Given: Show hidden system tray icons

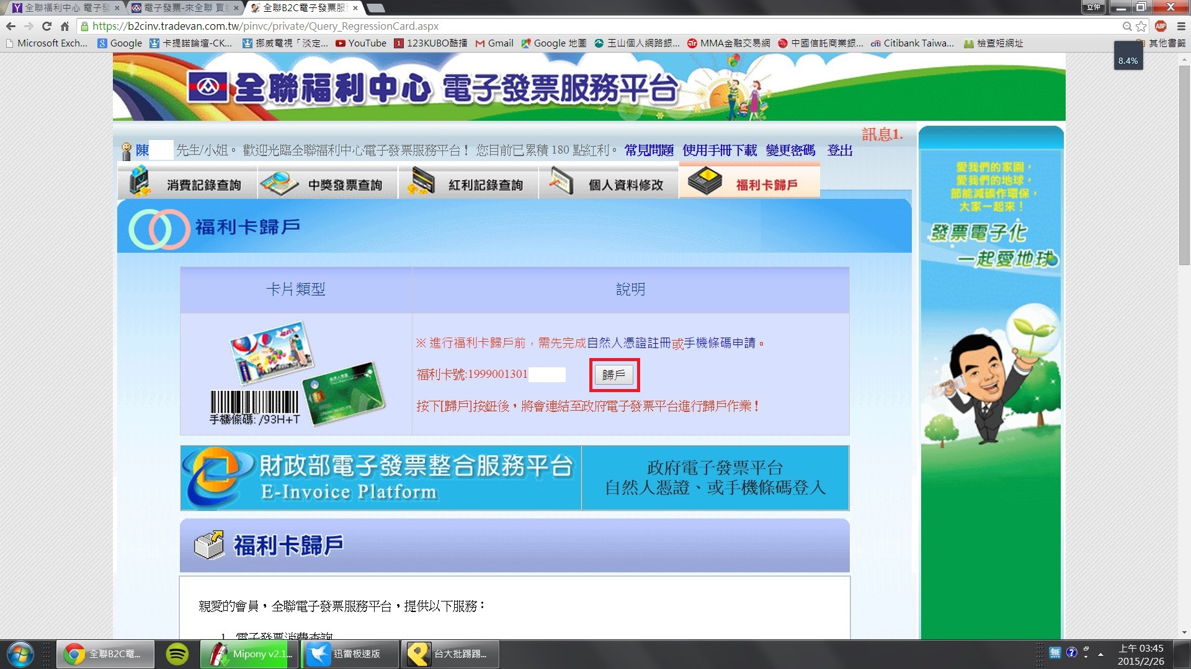Looking at the screenshot, I should (x=1101, y=654).
